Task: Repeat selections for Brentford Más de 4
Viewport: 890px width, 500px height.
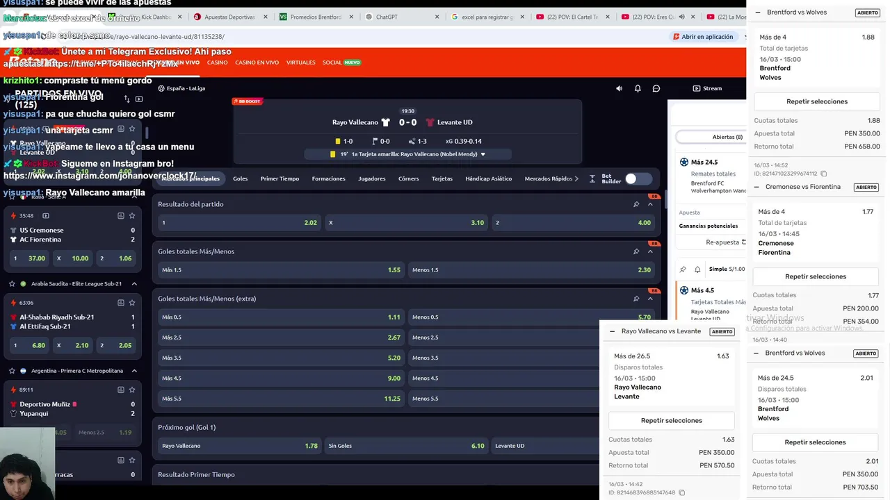Action: click(x=817, y=101)
